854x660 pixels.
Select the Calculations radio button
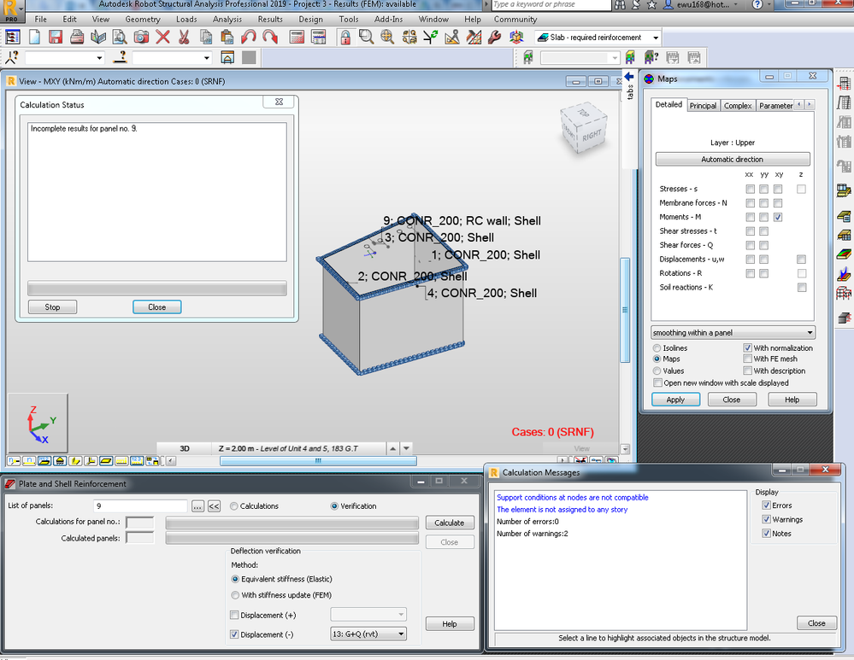coord(233,506)
